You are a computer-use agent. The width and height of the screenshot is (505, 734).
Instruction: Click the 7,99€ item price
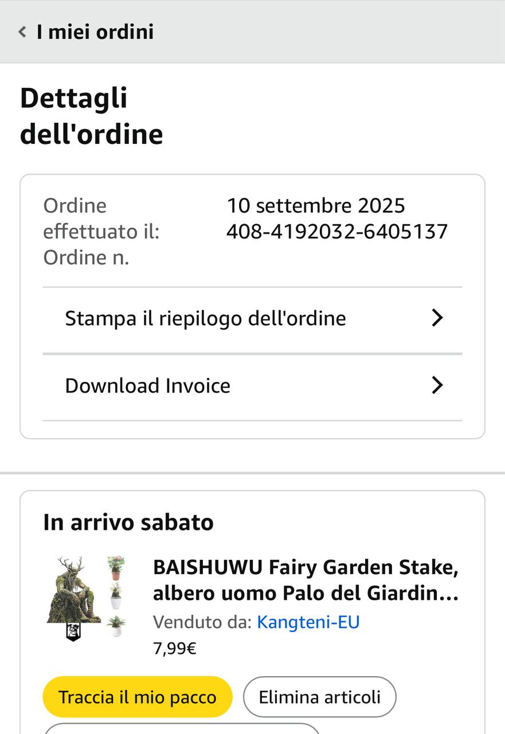[x=175, y=649]
